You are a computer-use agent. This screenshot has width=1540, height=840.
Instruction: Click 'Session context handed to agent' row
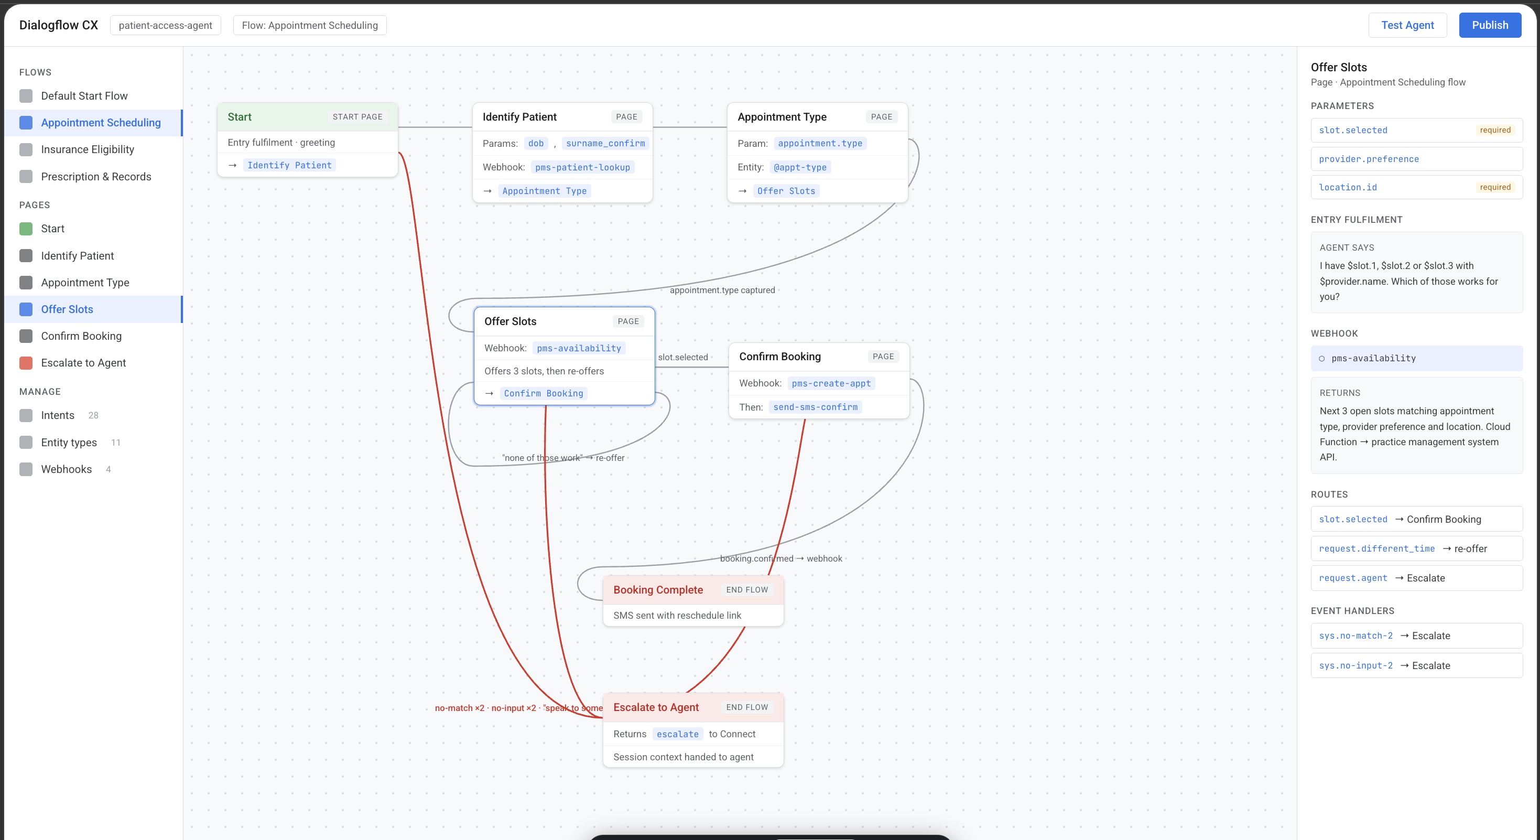693,757
